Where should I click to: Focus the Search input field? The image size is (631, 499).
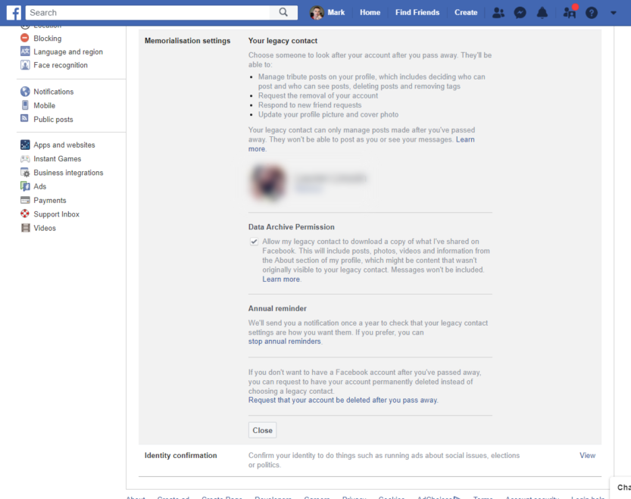tap(148, 12)
